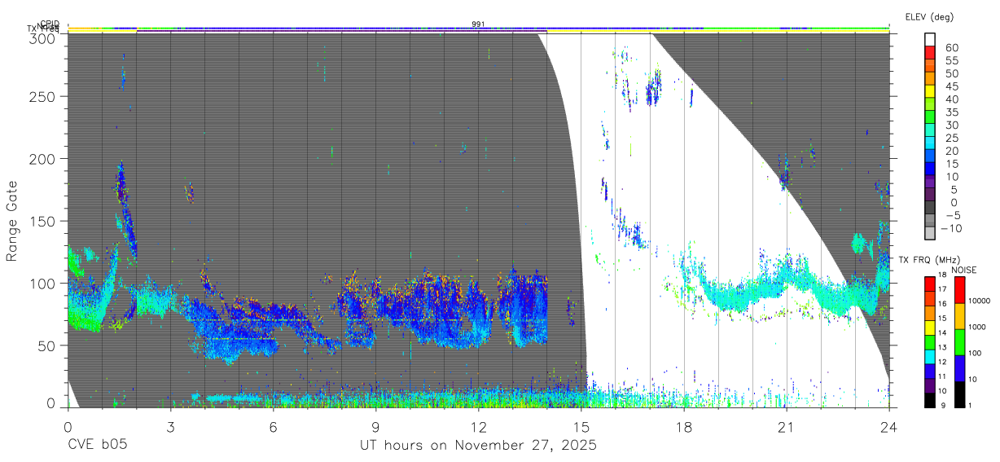Click the '12' tick on UT hours axis
The height and width of the screenshot is (462, 1000).
click(x=478, y=426)
